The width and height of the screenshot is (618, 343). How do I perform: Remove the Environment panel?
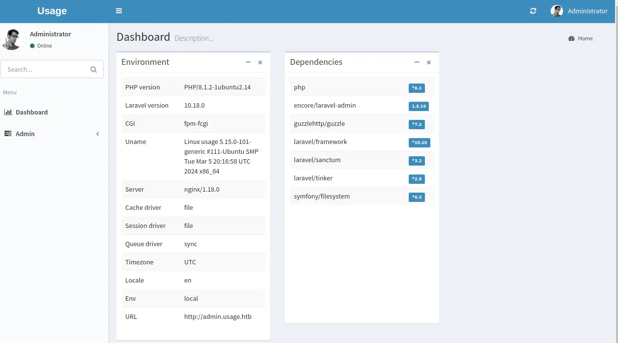[x=260, y=62]
